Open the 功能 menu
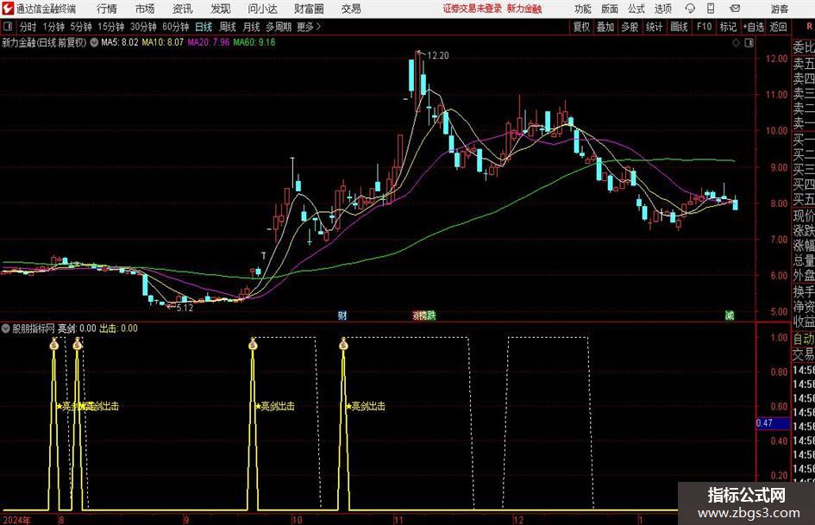The height and width of the screenshot is (525, 815). tap(583, 9)
